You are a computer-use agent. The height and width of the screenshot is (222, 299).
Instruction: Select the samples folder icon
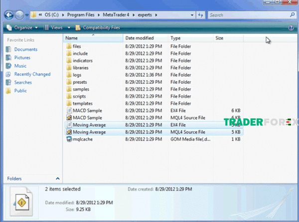[x=69, y=89]
